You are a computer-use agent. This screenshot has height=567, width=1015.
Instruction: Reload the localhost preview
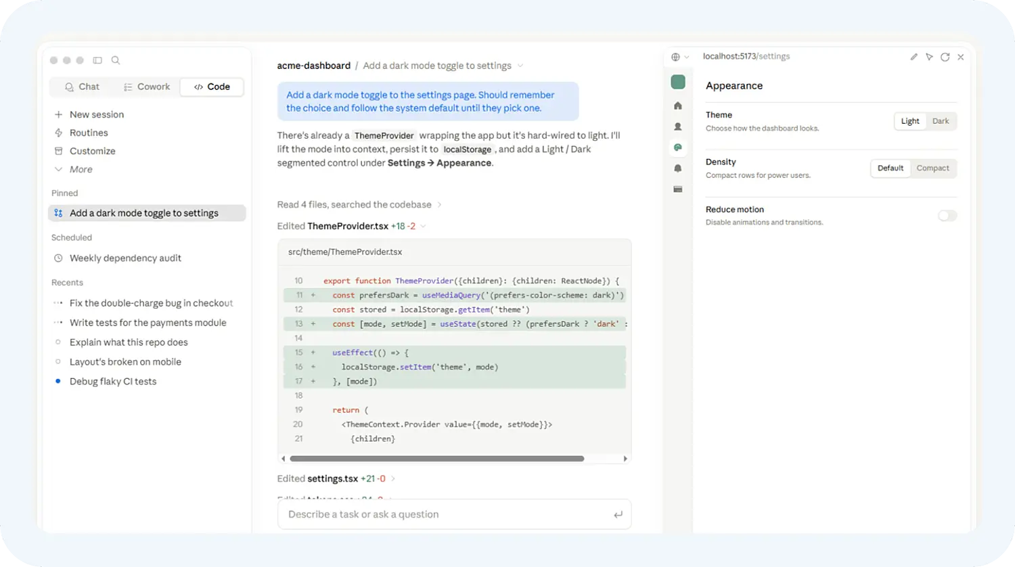click(945, 57)
